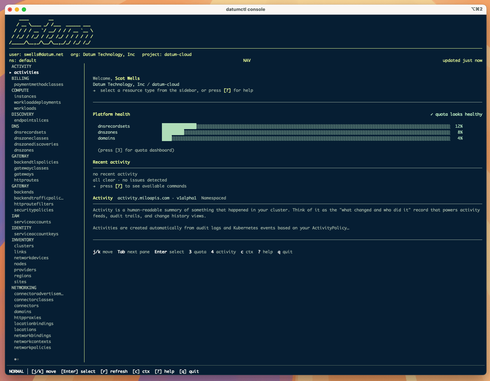Click 'updated just now' status text

pos(463,61)
